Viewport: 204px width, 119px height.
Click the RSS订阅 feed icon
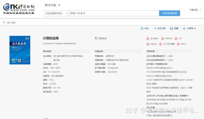coord(155,29)
